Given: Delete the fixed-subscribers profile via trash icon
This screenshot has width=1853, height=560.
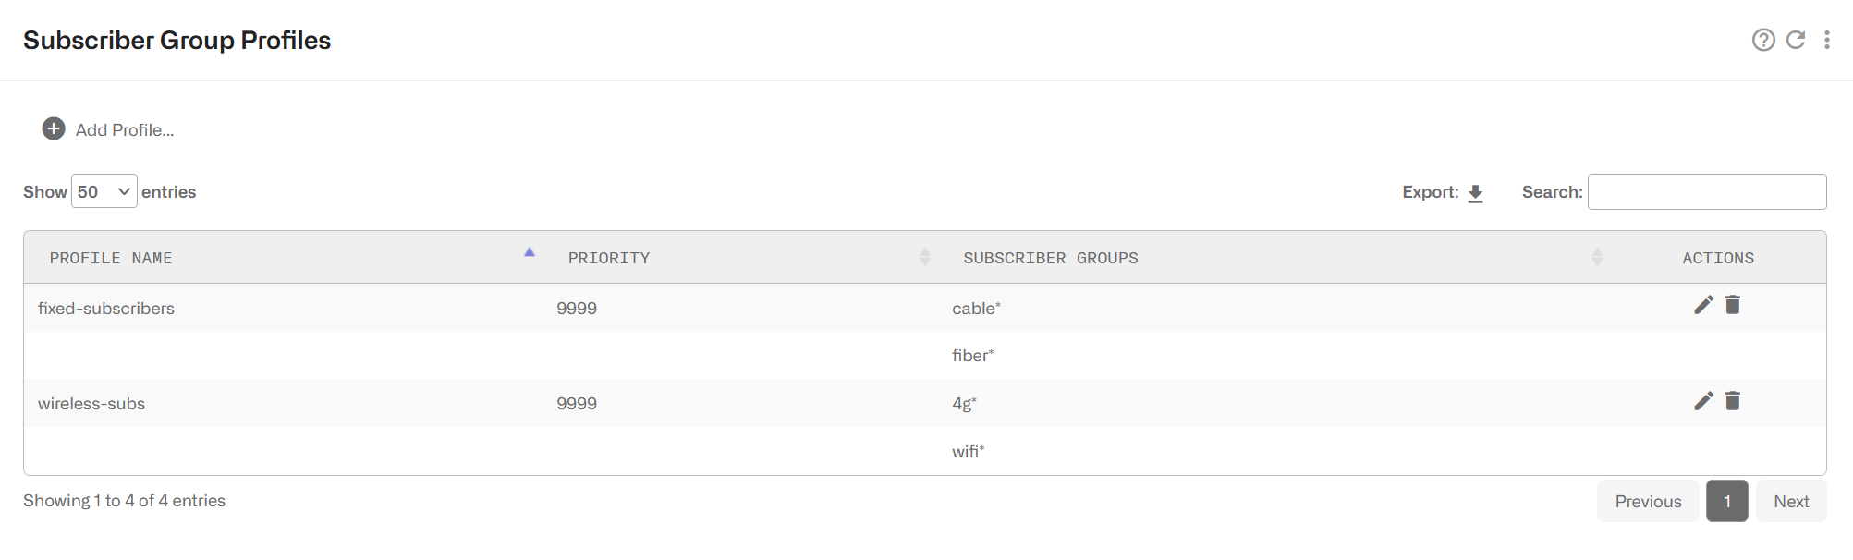Looking at the screenshot, I should 1733,305.
